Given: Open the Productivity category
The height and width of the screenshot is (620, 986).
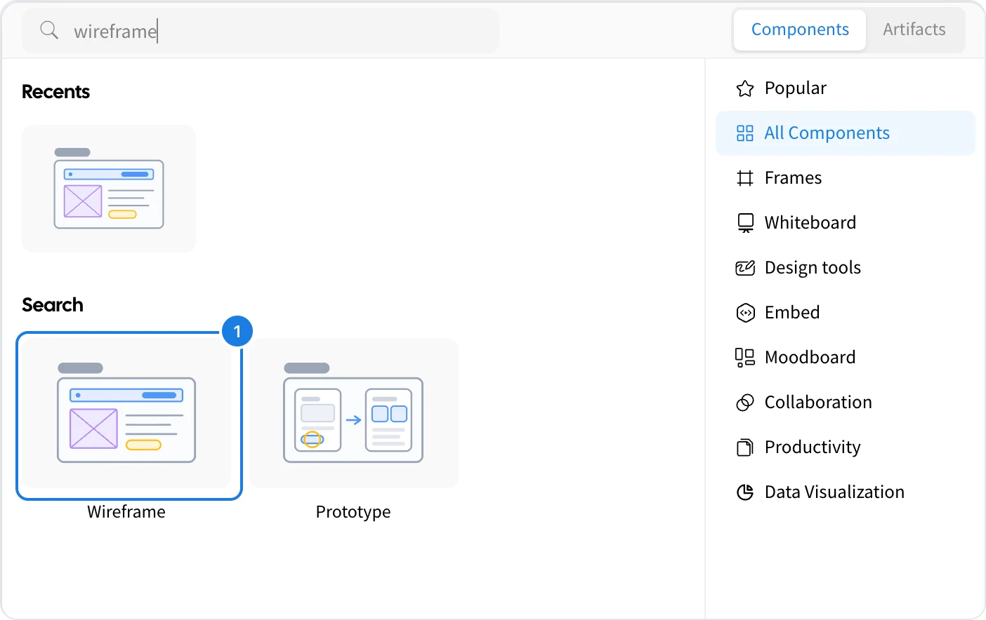Looking at the screenshot, I should pyautogui.click(x=846, y=447).
